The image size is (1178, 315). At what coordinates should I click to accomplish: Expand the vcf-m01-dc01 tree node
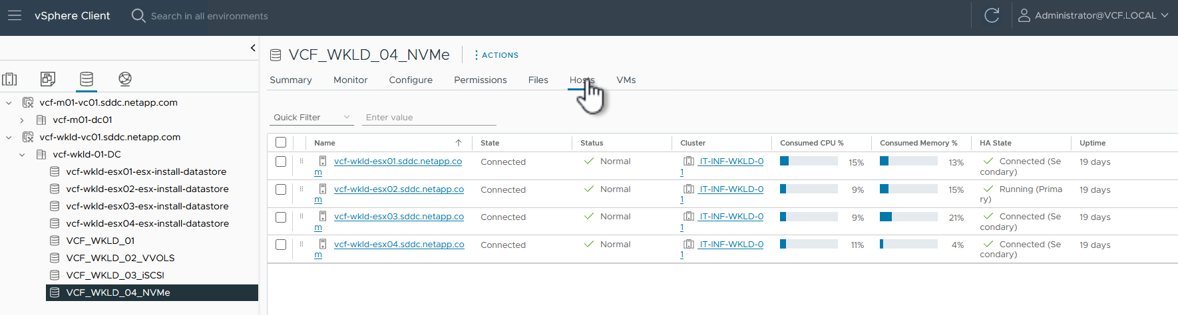tap(22, 120)
